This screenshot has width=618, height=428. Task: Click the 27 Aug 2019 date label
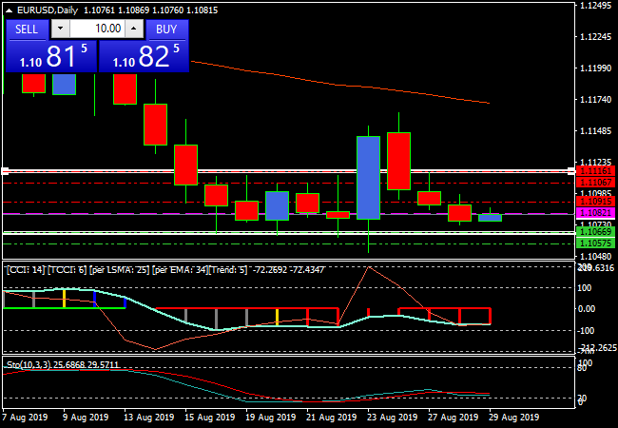pos(454,418)
